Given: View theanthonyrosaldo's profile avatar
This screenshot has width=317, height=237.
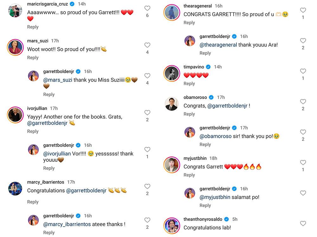Looking at the screenshot, I should coord(172,226).
